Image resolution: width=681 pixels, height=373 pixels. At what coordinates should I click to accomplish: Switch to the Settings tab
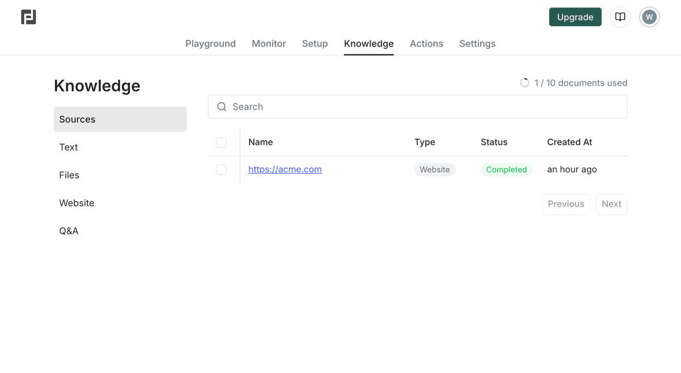[477, 44]
